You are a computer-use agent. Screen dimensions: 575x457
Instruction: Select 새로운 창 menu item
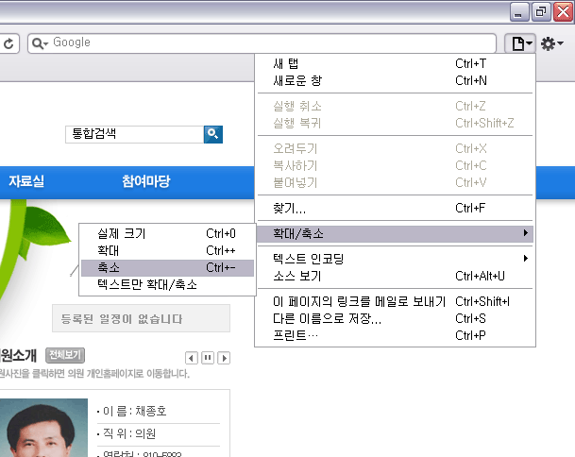(395, 80)
